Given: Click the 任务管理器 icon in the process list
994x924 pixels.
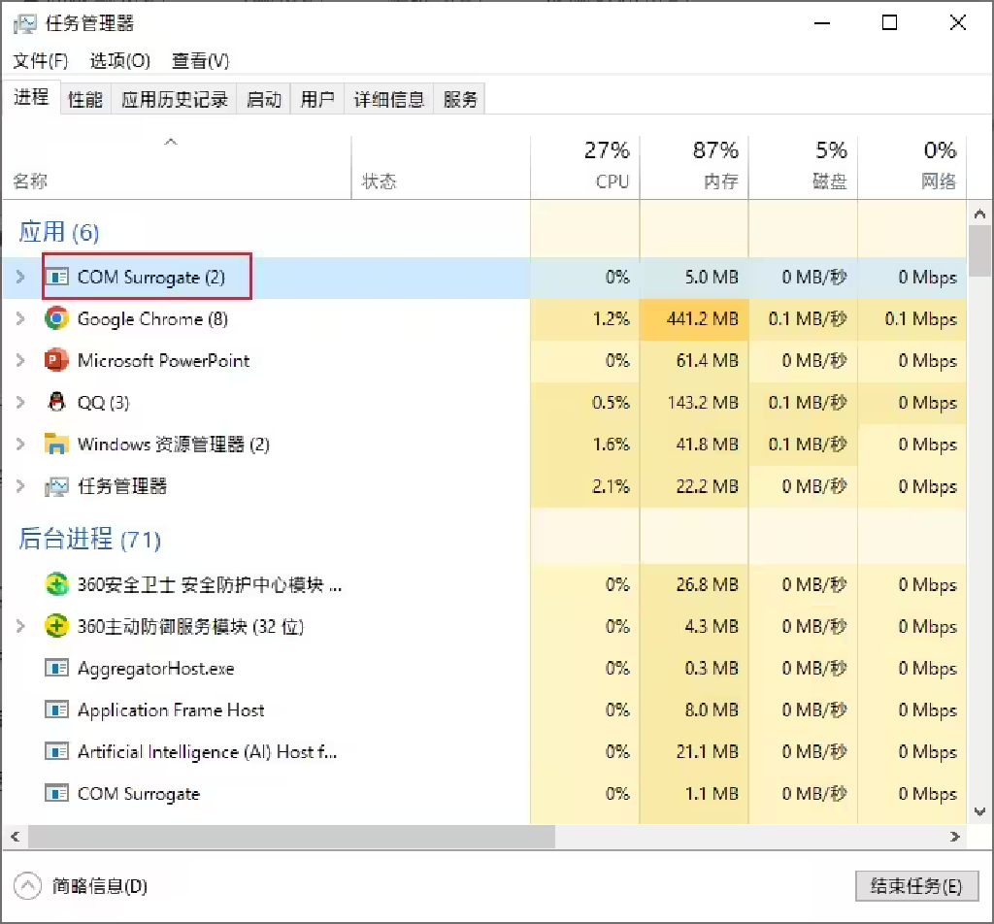Looking at the screenshot, I should 57,485.
